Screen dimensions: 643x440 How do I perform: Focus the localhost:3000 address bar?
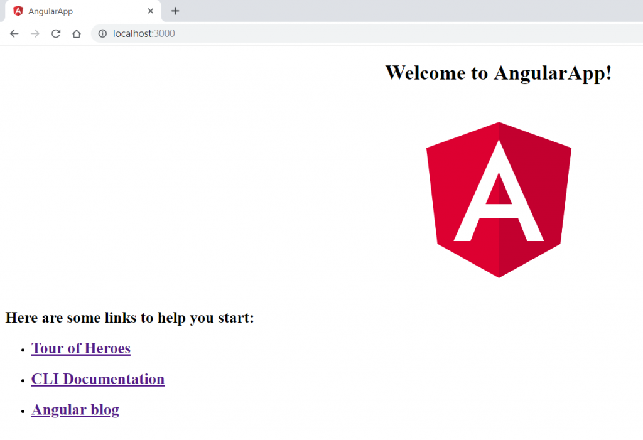(x=367, y=34)
